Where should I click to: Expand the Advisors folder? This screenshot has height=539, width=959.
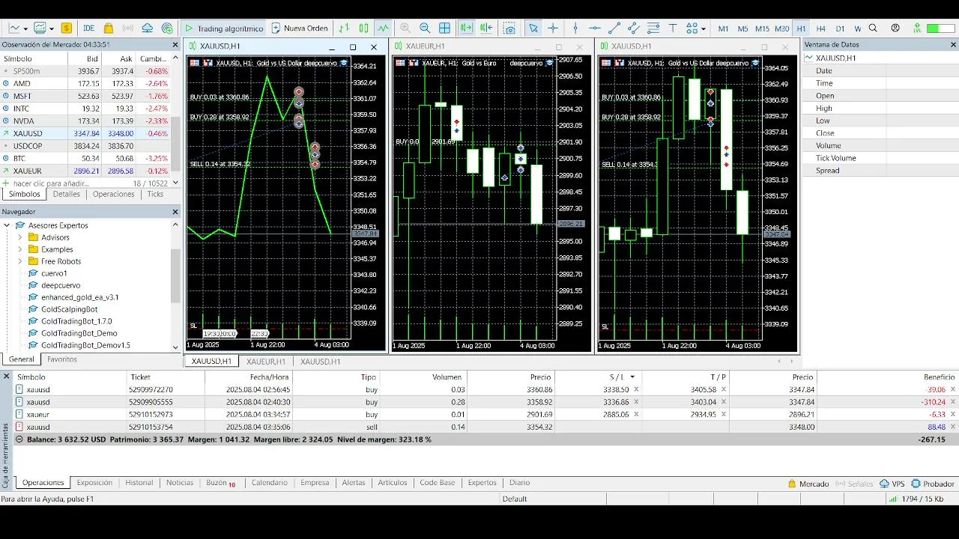[20, 237]
